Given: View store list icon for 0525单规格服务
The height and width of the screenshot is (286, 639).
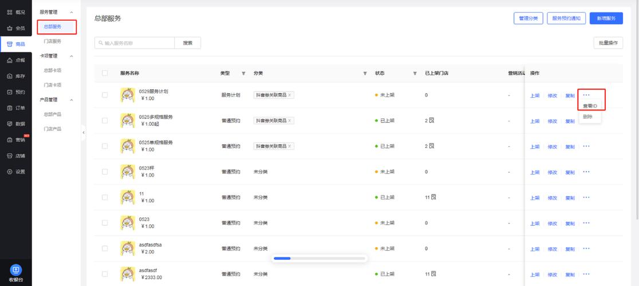Looking at the screenshot, I should [x=433, y=146].
